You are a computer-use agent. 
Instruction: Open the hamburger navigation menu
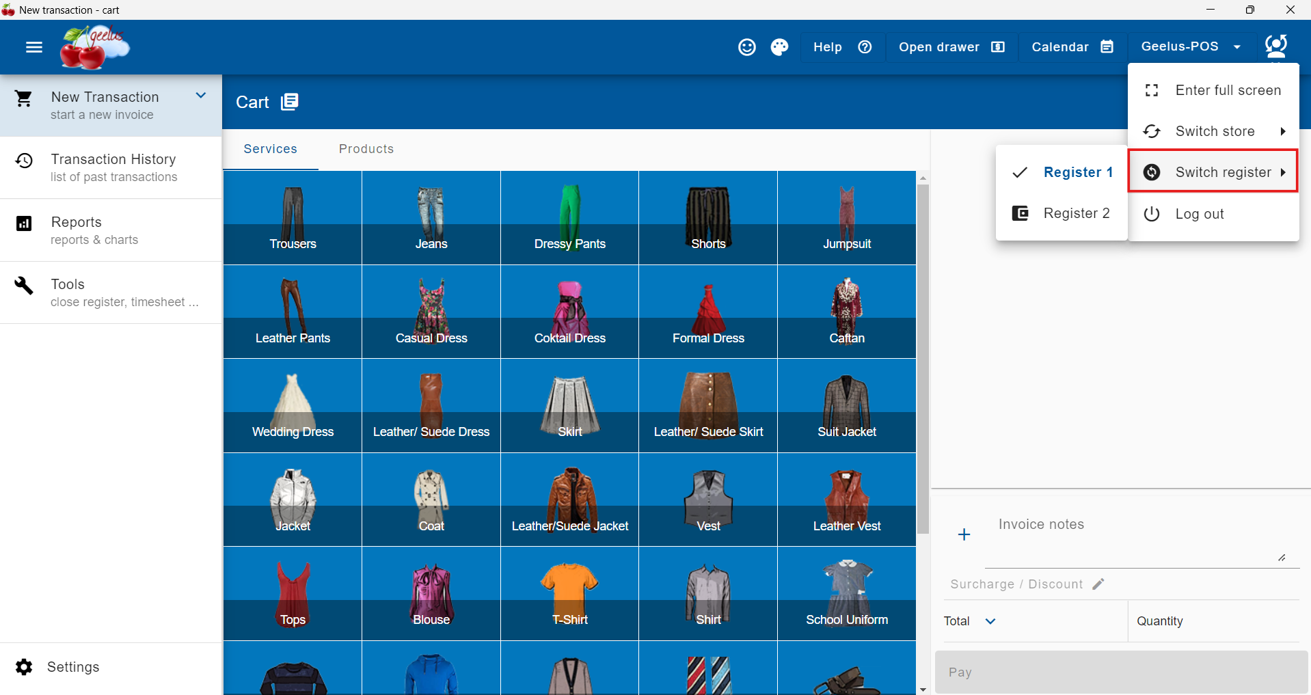(x=33, y=47)
